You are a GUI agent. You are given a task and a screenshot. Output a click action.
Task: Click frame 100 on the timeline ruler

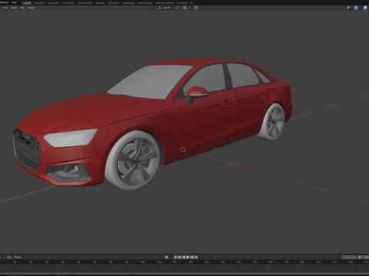click(x=142, y=262)
